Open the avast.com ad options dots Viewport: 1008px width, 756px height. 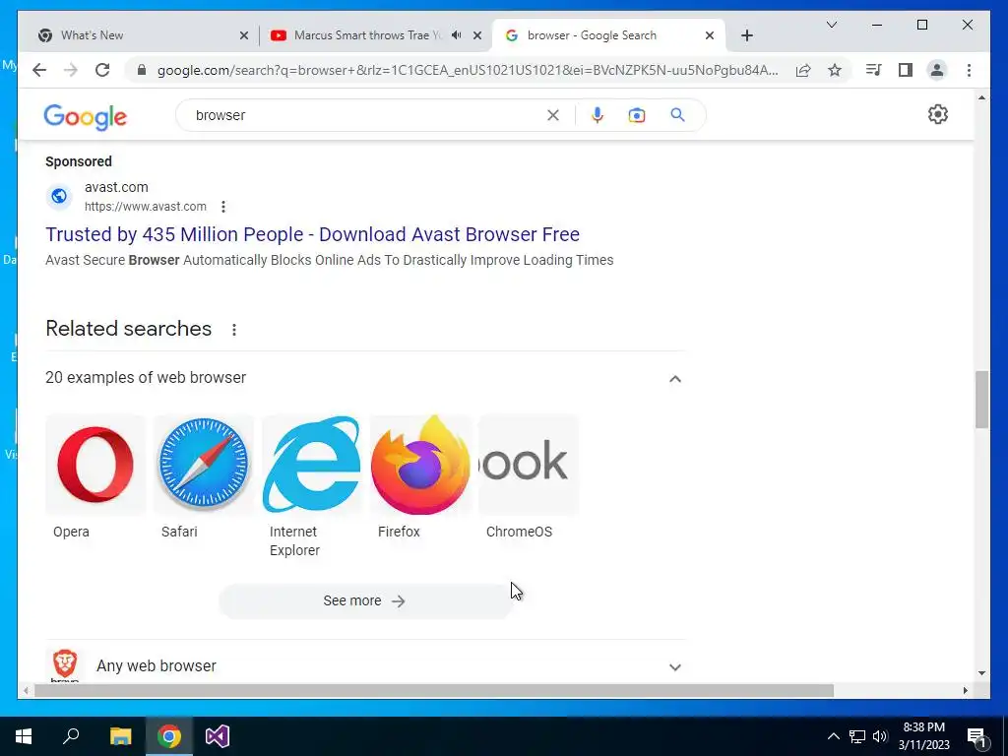pyautogui.click(x=223, y=207)
